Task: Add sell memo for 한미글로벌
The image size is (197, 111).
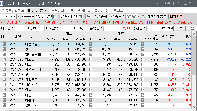Action: [x=143, y=54]
